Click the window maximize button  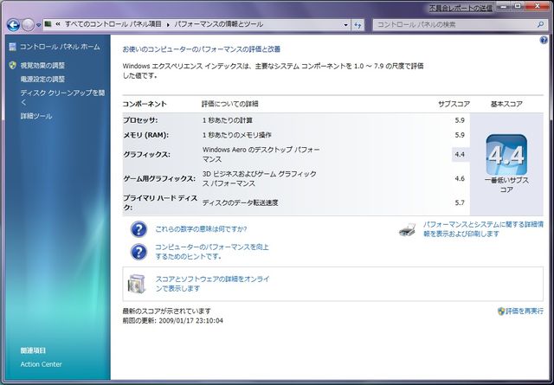tap(519, 6)
